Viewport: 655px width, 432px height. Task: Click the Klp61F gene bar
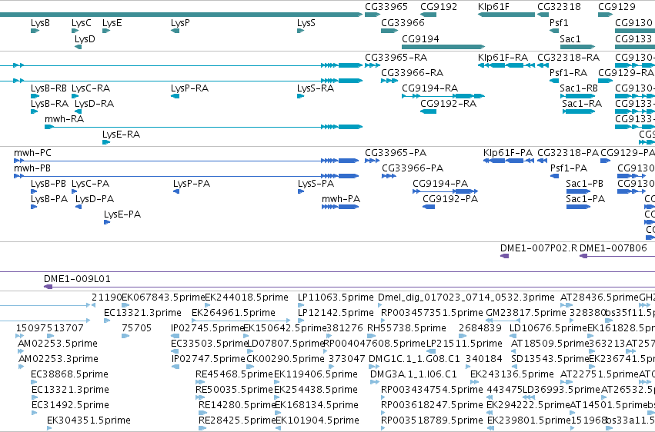click(x=506, y=15)
